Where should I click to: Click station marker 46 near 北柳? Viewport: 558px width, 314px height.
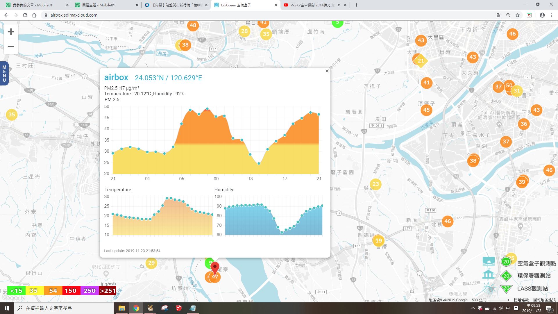coord(448,221)
